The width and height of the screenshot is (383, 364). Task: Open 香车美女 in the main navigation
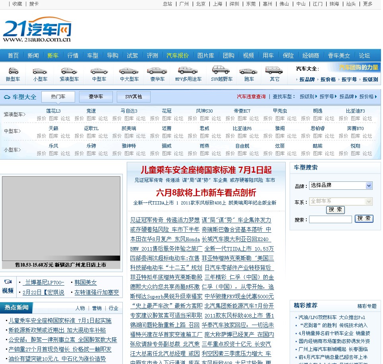click(x=339, y=56)
